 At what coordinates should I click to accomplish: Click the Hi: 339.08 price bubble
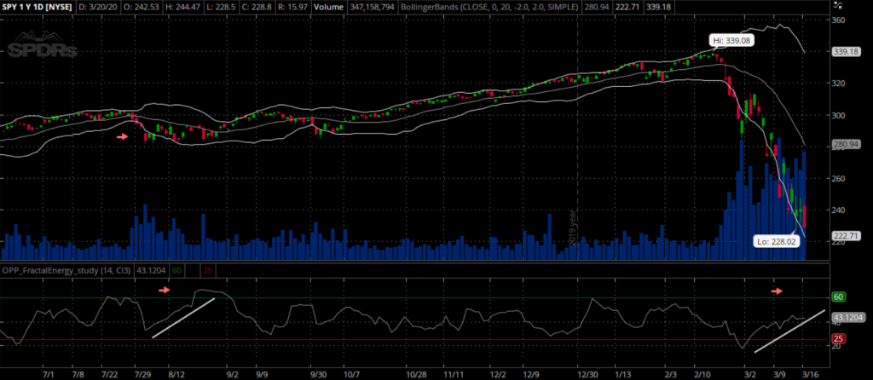tap(730, 41)
